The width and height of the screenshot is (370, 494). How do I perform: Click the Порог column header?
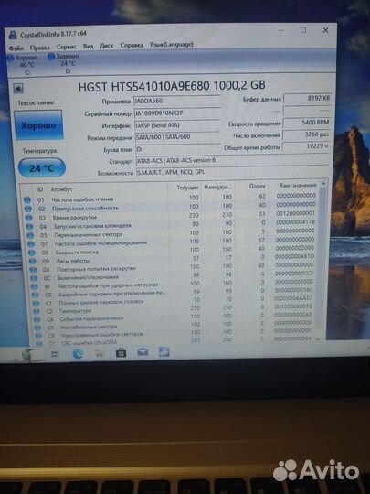(x=258, y=187)
